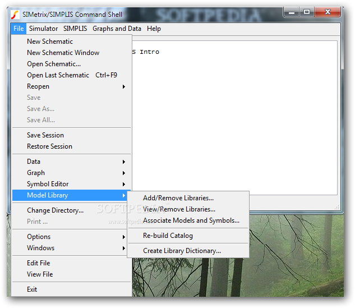Select Open Last Schematic
Viewport: 355px width, 308px height.
(x=72, y=75)
